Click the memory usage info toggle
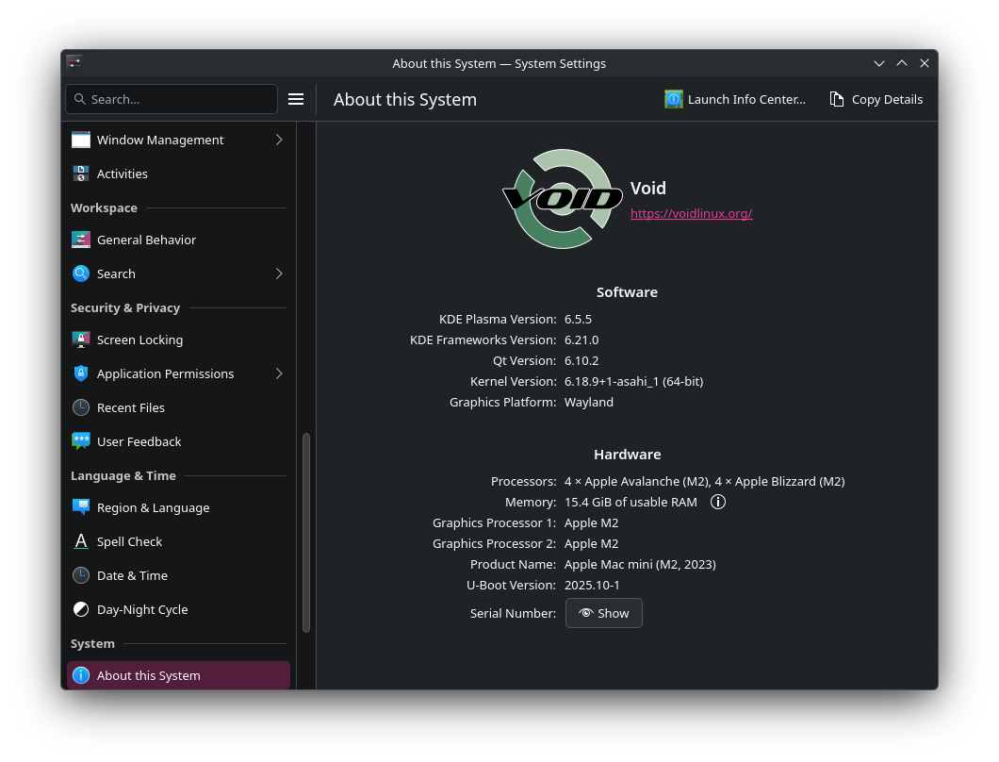This screenshot has width=999, height=762. [x=718, y=502]
